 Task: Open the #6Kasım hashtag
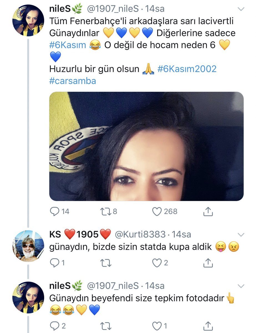pyautogui.click(x=68, y=45)
